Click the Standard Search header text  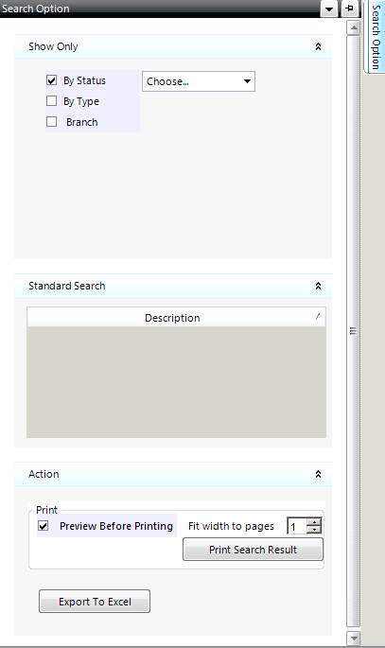point(67,286)
